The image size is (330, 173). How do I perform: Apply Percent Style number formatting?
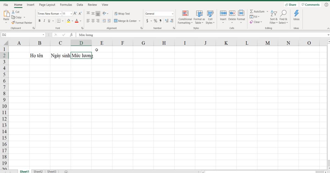pyautogui.click(x=155, y=21)
